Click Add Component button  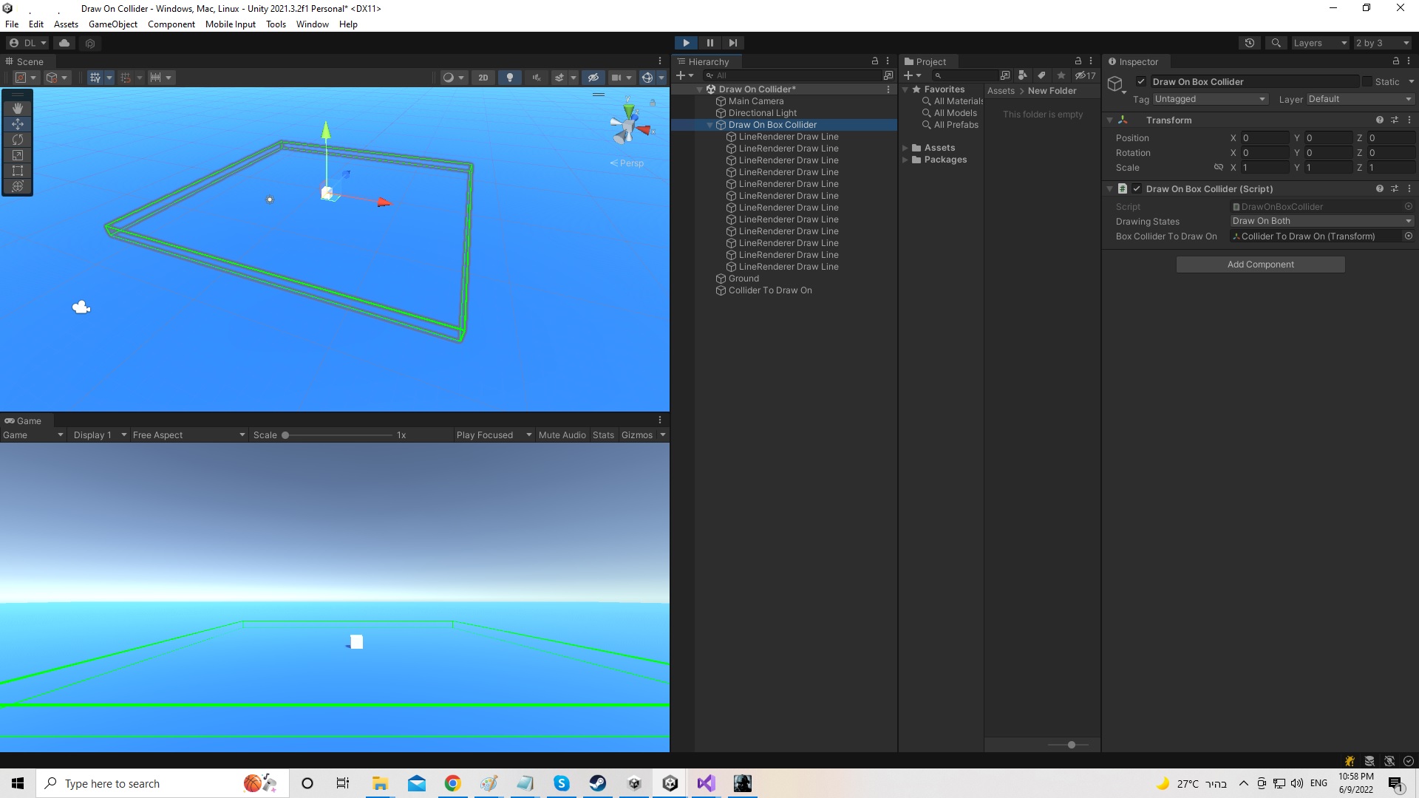click(x=1260, y=265)
